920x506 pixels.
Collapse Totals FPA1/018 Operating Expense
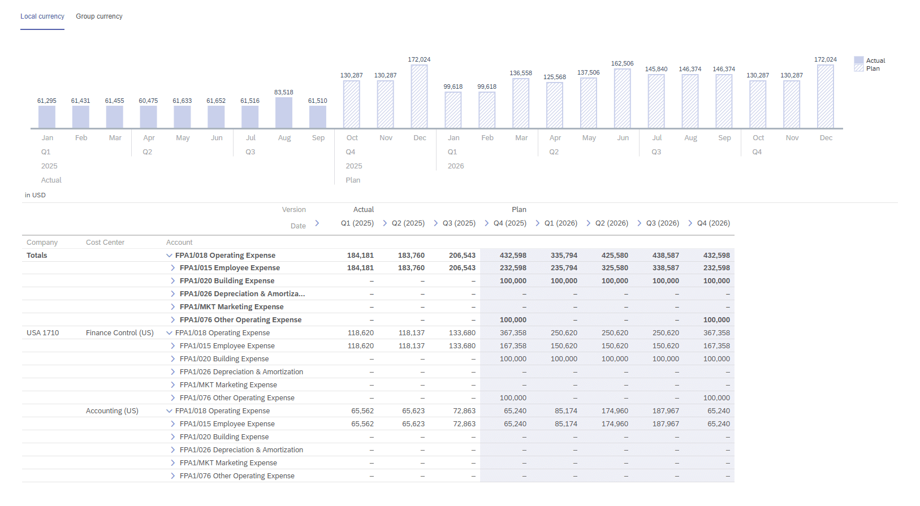click(169, 256)
